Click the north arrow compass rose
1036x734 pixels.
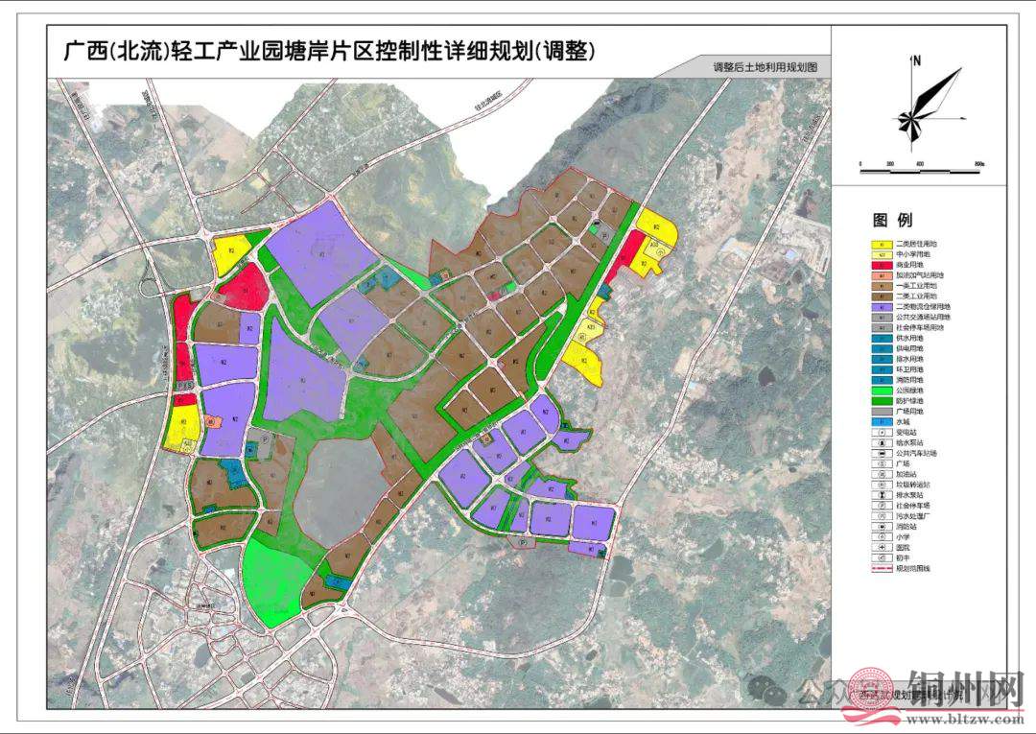tap(918, 107)
